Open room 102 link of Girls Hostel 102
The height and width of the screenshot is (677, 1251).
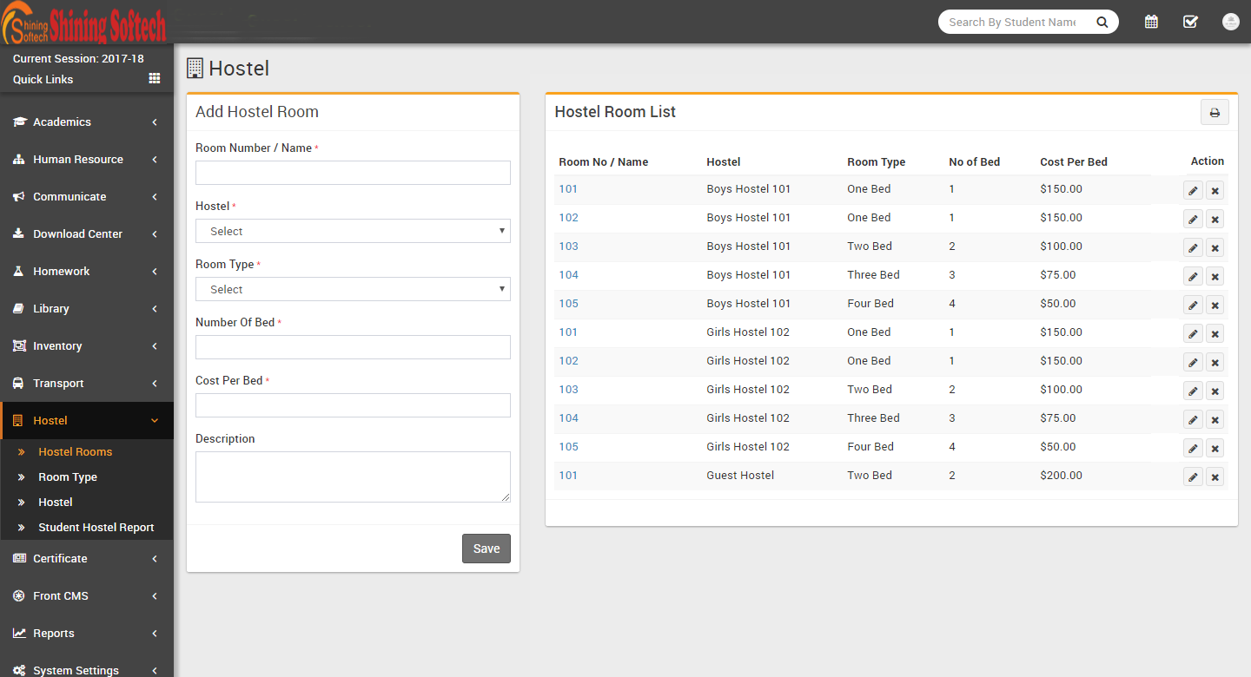(x=568, y=360)
